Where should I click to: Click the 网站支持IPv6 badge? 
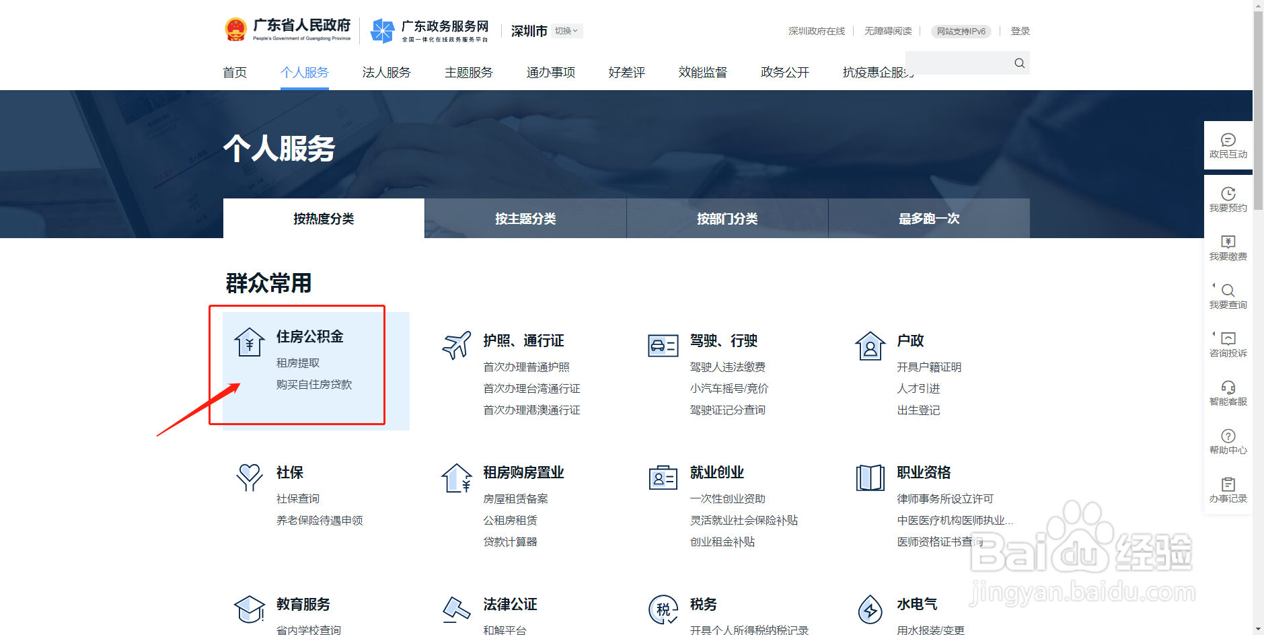point(961,32)
